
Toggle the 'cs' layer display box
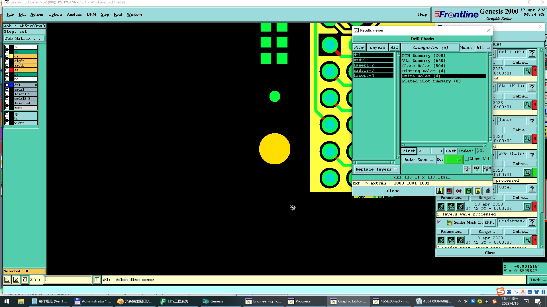(7, 56)
